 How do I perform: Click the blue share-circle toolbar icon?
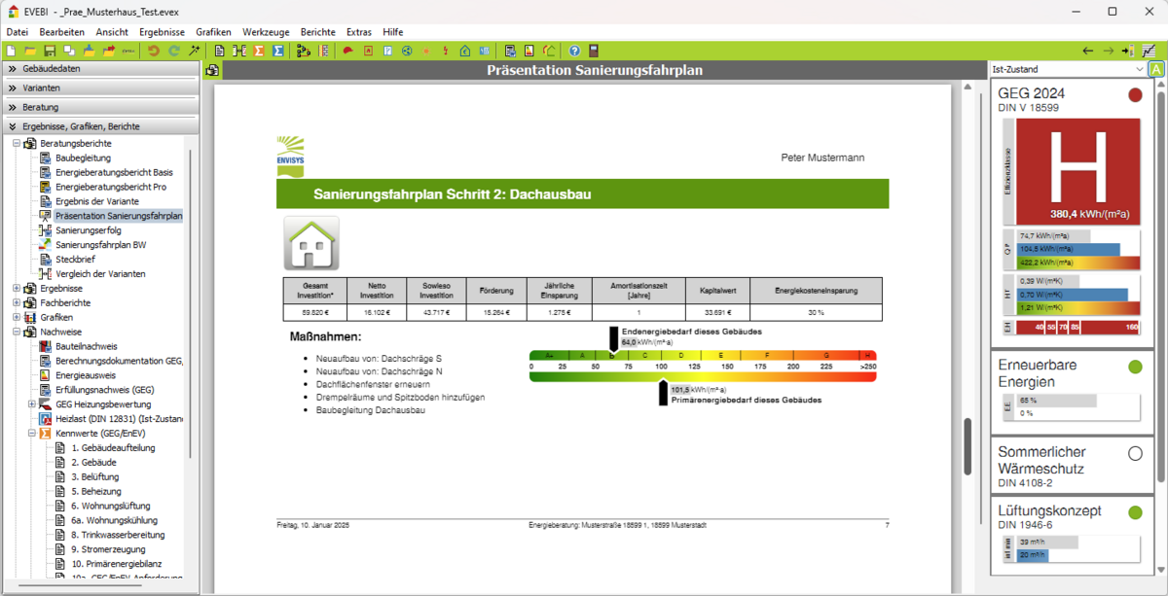[x=407, y=51]
